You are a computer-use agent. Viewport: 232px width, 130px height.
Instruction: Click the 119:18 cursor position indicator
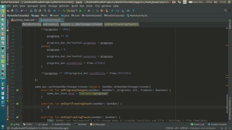click(x=169, y=128)
